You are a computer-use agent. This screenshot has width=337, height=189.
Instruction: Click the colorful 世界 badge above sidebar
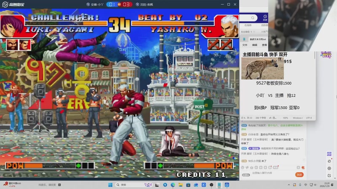326,55
